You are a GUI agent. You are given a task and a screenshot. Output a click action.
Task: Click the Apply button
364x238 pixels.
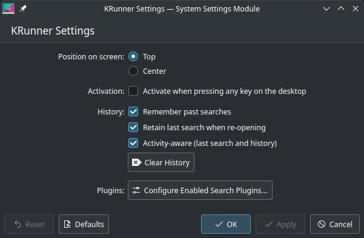coord(280,224)
